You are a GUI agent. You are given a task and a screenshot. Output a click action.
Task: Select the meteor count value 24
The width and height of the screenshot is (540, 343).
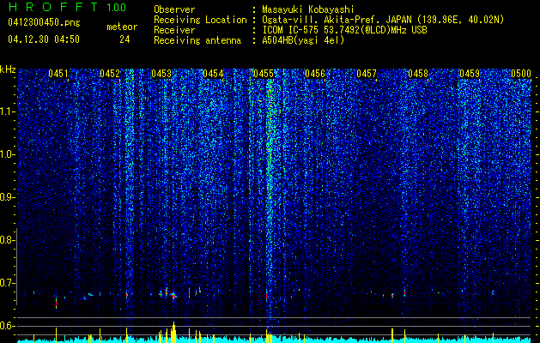124,39
